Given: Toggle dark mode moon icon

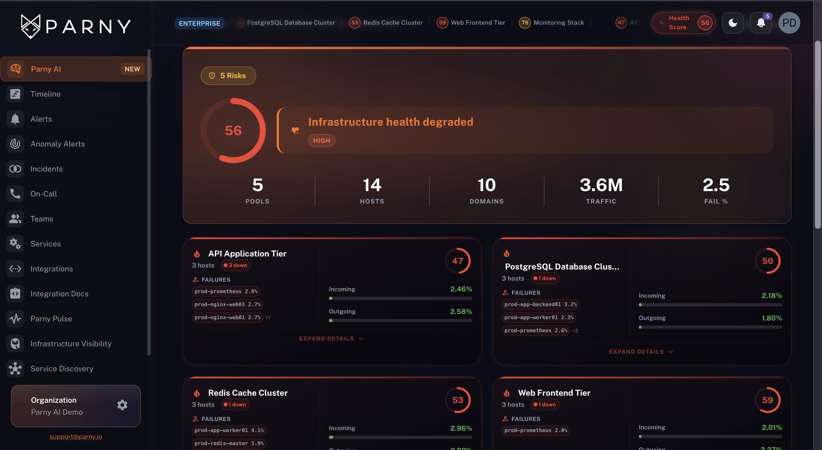Looking at the screenshot, I should pos(733,23).
